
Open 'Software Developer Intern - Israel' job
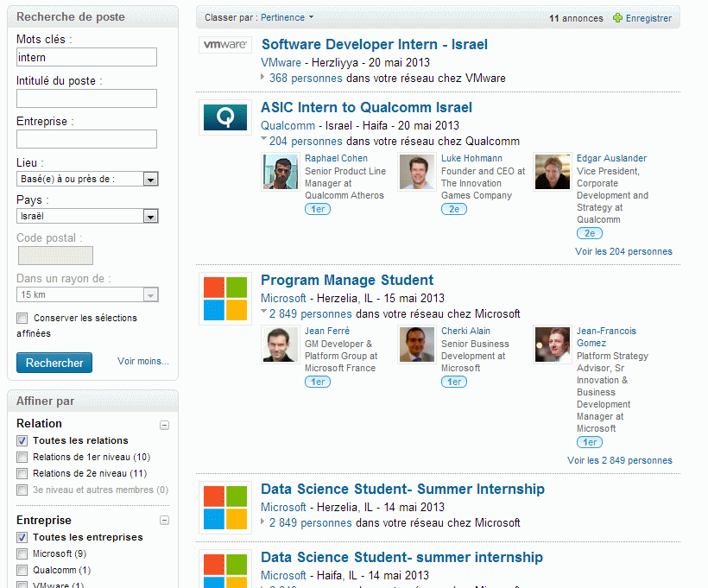pos(375,44)
